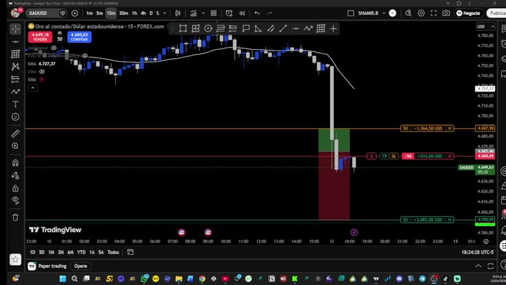
Task: Set date range to YTD
Action: coord(81,252)
